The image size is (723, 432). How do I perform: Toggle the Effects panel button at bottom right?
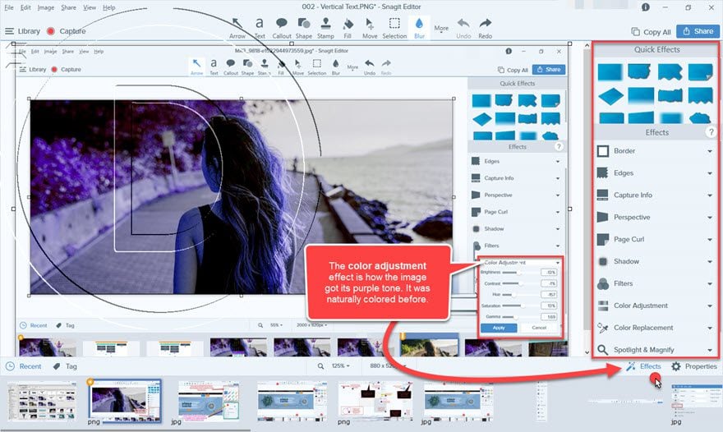(x=643, y=366)
